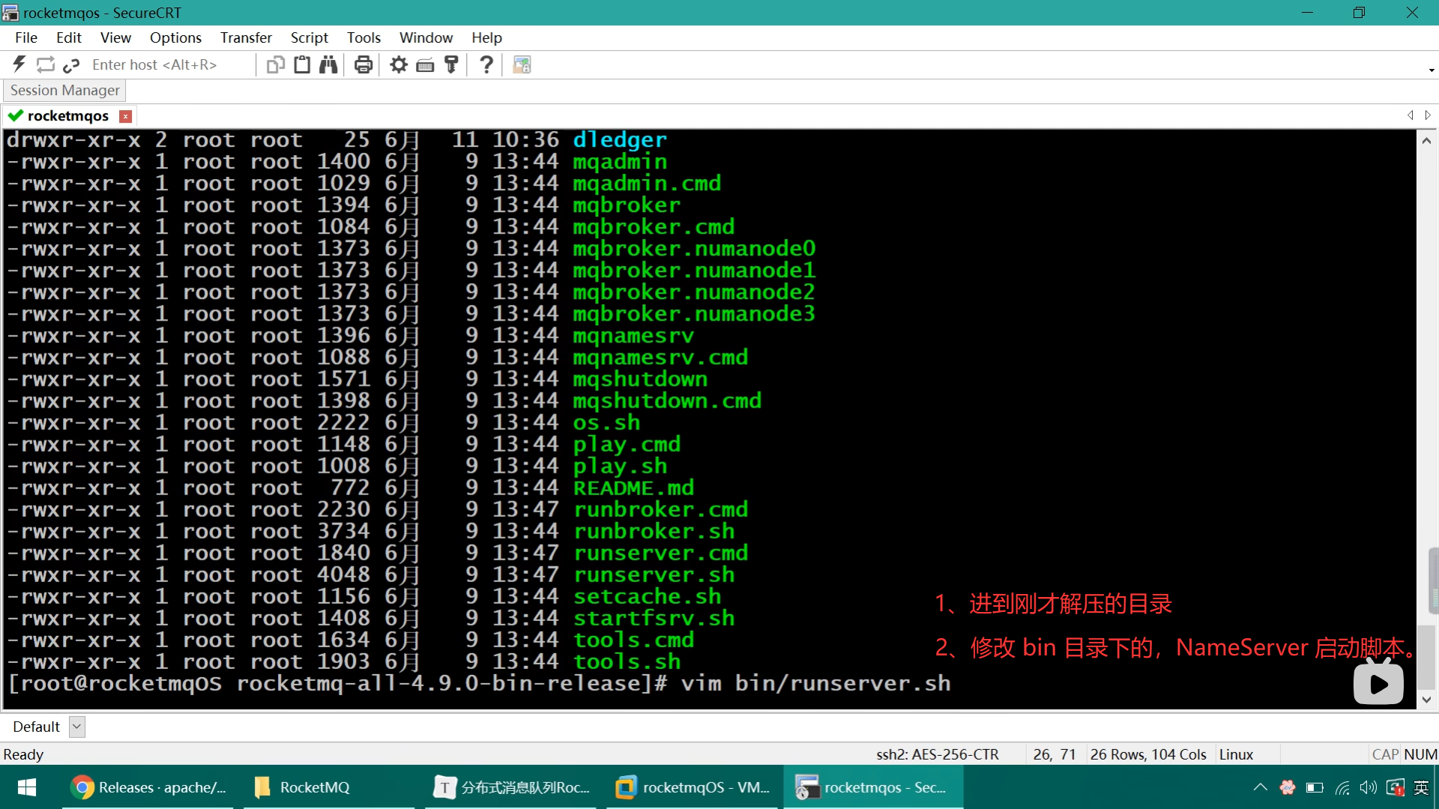Close the rocketmqos session tab

126,116
